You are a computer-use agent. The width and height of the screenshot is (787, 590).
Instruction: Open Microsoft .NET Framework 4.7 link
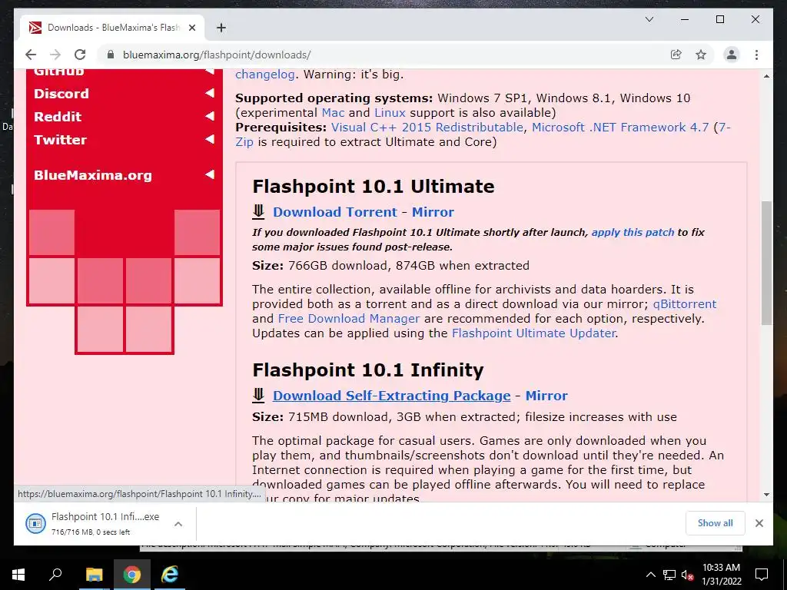pyautogui.click(x=620, y=128)
